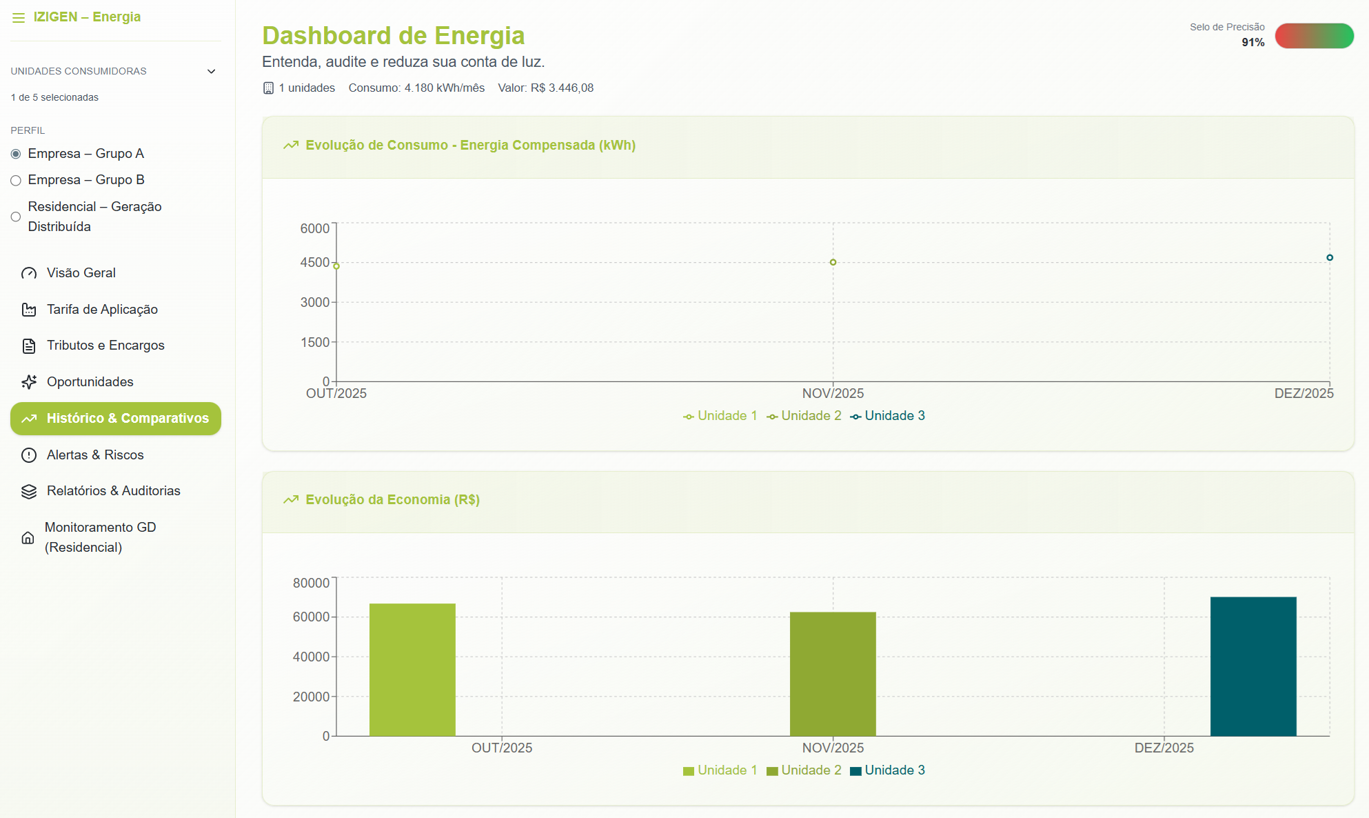
Task: Select Residencial – Geração Distribuída profile
Action: [x=16, y=217]
